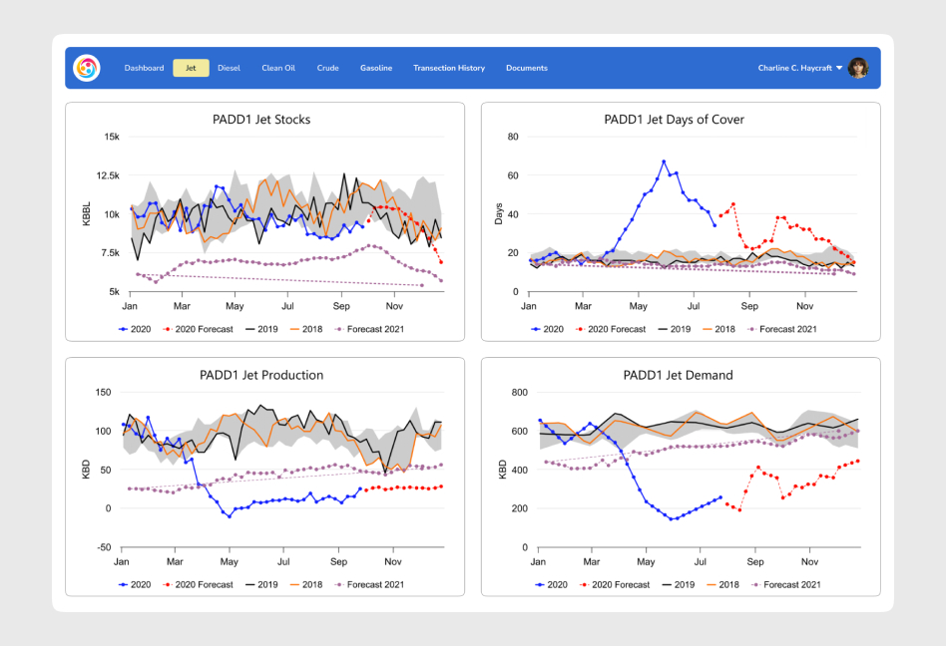The width and height of the screenshot is (946, 646).
Task: Click the Days axis label in Days of Cover
Action: tap(498, 214)
